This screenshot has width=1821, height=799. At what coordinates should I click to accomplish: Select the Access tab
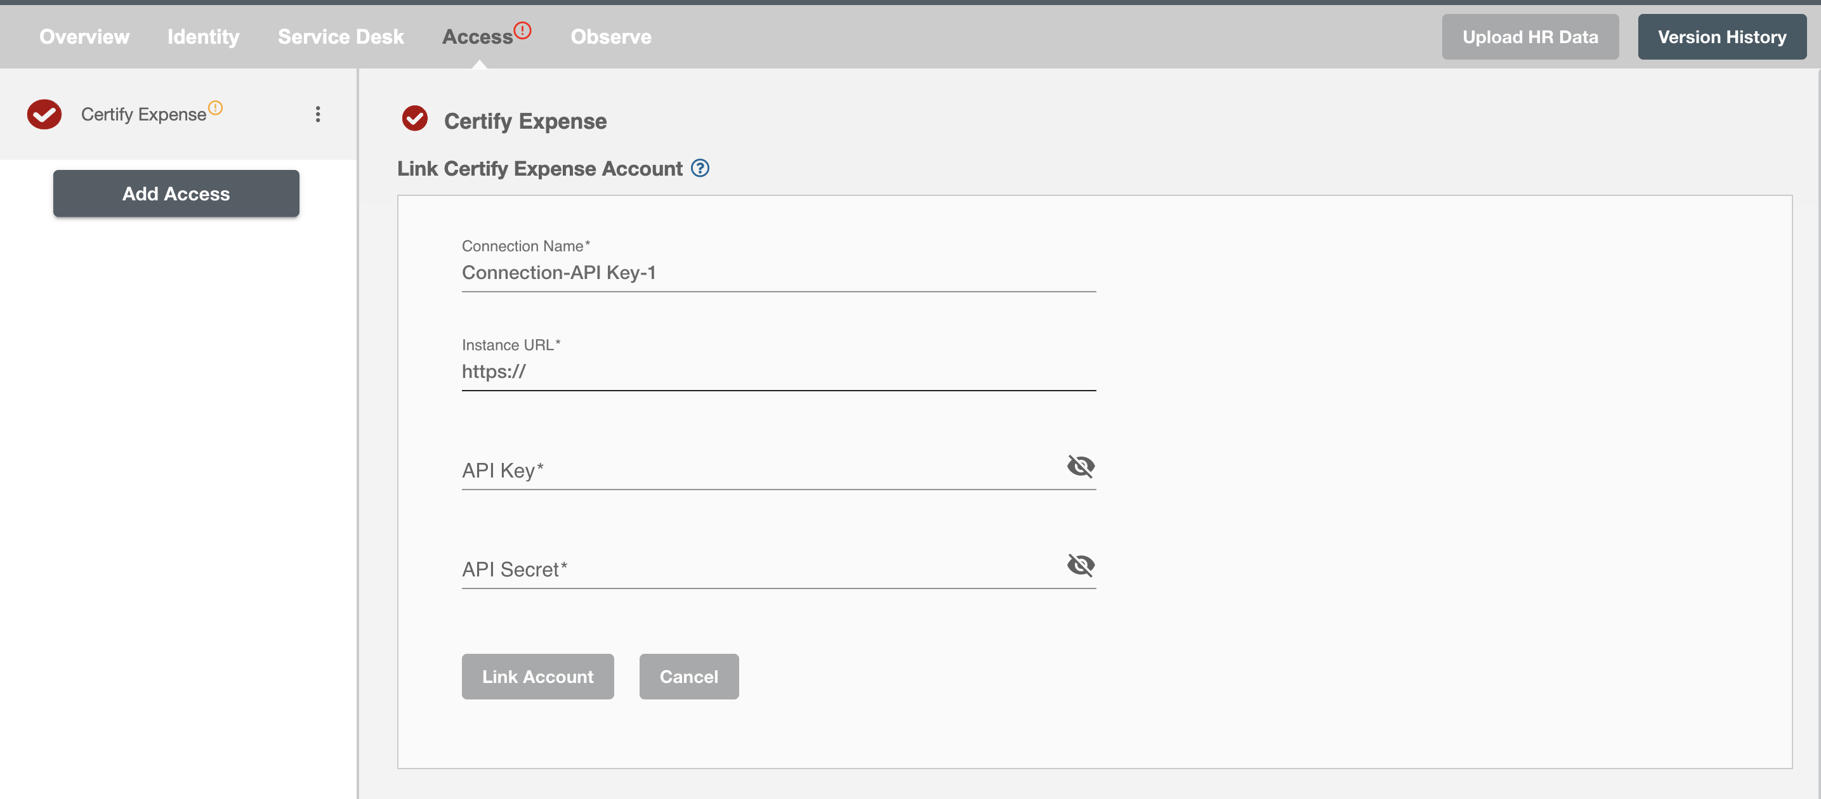coord(480,35)
